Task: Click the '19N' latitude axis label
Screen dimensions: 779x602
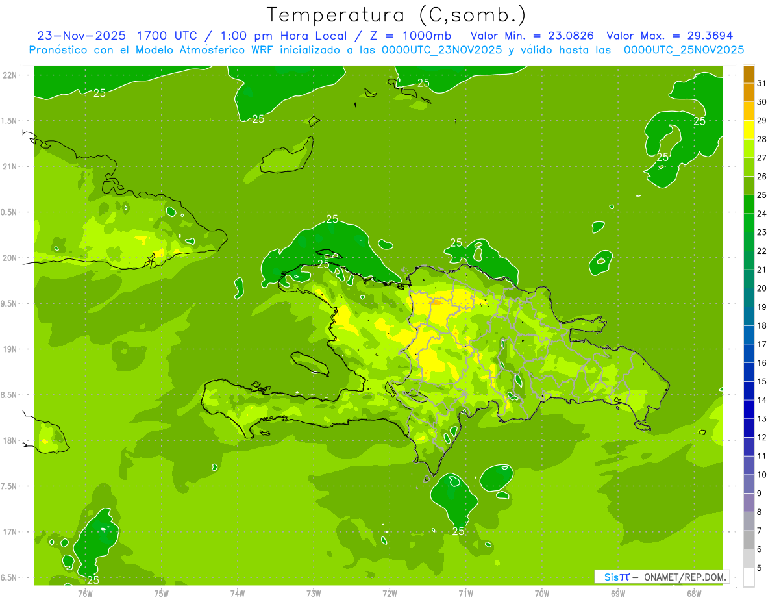Action: [10, 349]
